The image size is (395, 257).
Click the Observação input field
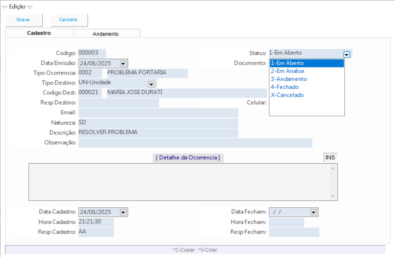[x=195, y=143]
